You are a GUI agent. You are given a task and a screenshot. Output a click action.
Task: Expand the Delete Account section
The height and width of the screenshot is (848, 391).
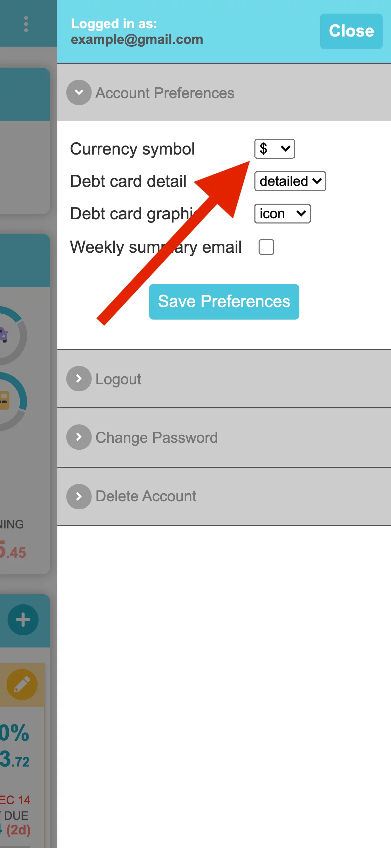(x=224, y=496)
